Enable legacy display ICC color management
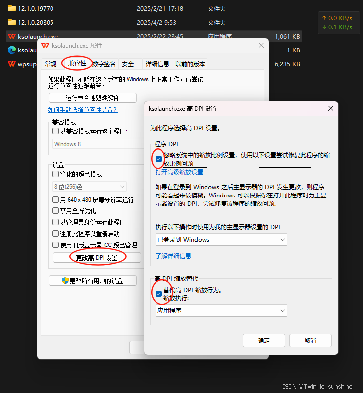363x393 pixels. click(x=55, y=245)
